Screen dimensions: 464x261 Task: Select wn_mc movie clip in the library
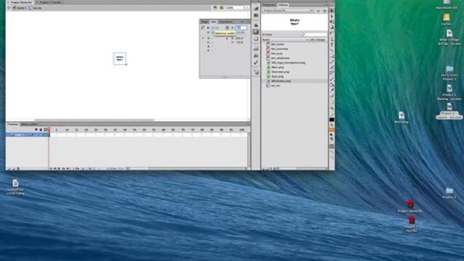click(275, 86)
